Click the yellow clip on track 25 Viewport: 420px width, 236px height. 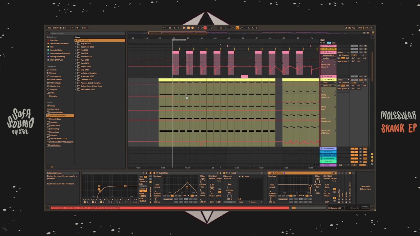tap(217, 80)
